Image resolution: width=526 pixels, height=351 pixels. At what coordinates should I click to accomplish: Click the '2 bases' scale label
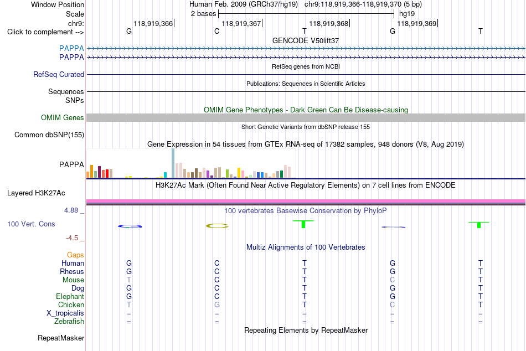[x=204, y=14]
